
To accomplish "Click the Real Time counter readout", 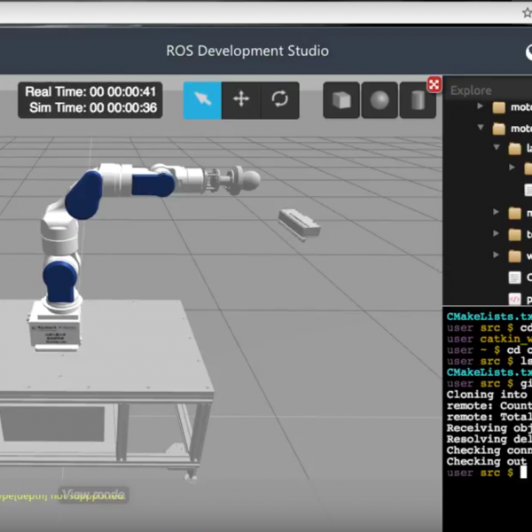I will tap(90, 91).
